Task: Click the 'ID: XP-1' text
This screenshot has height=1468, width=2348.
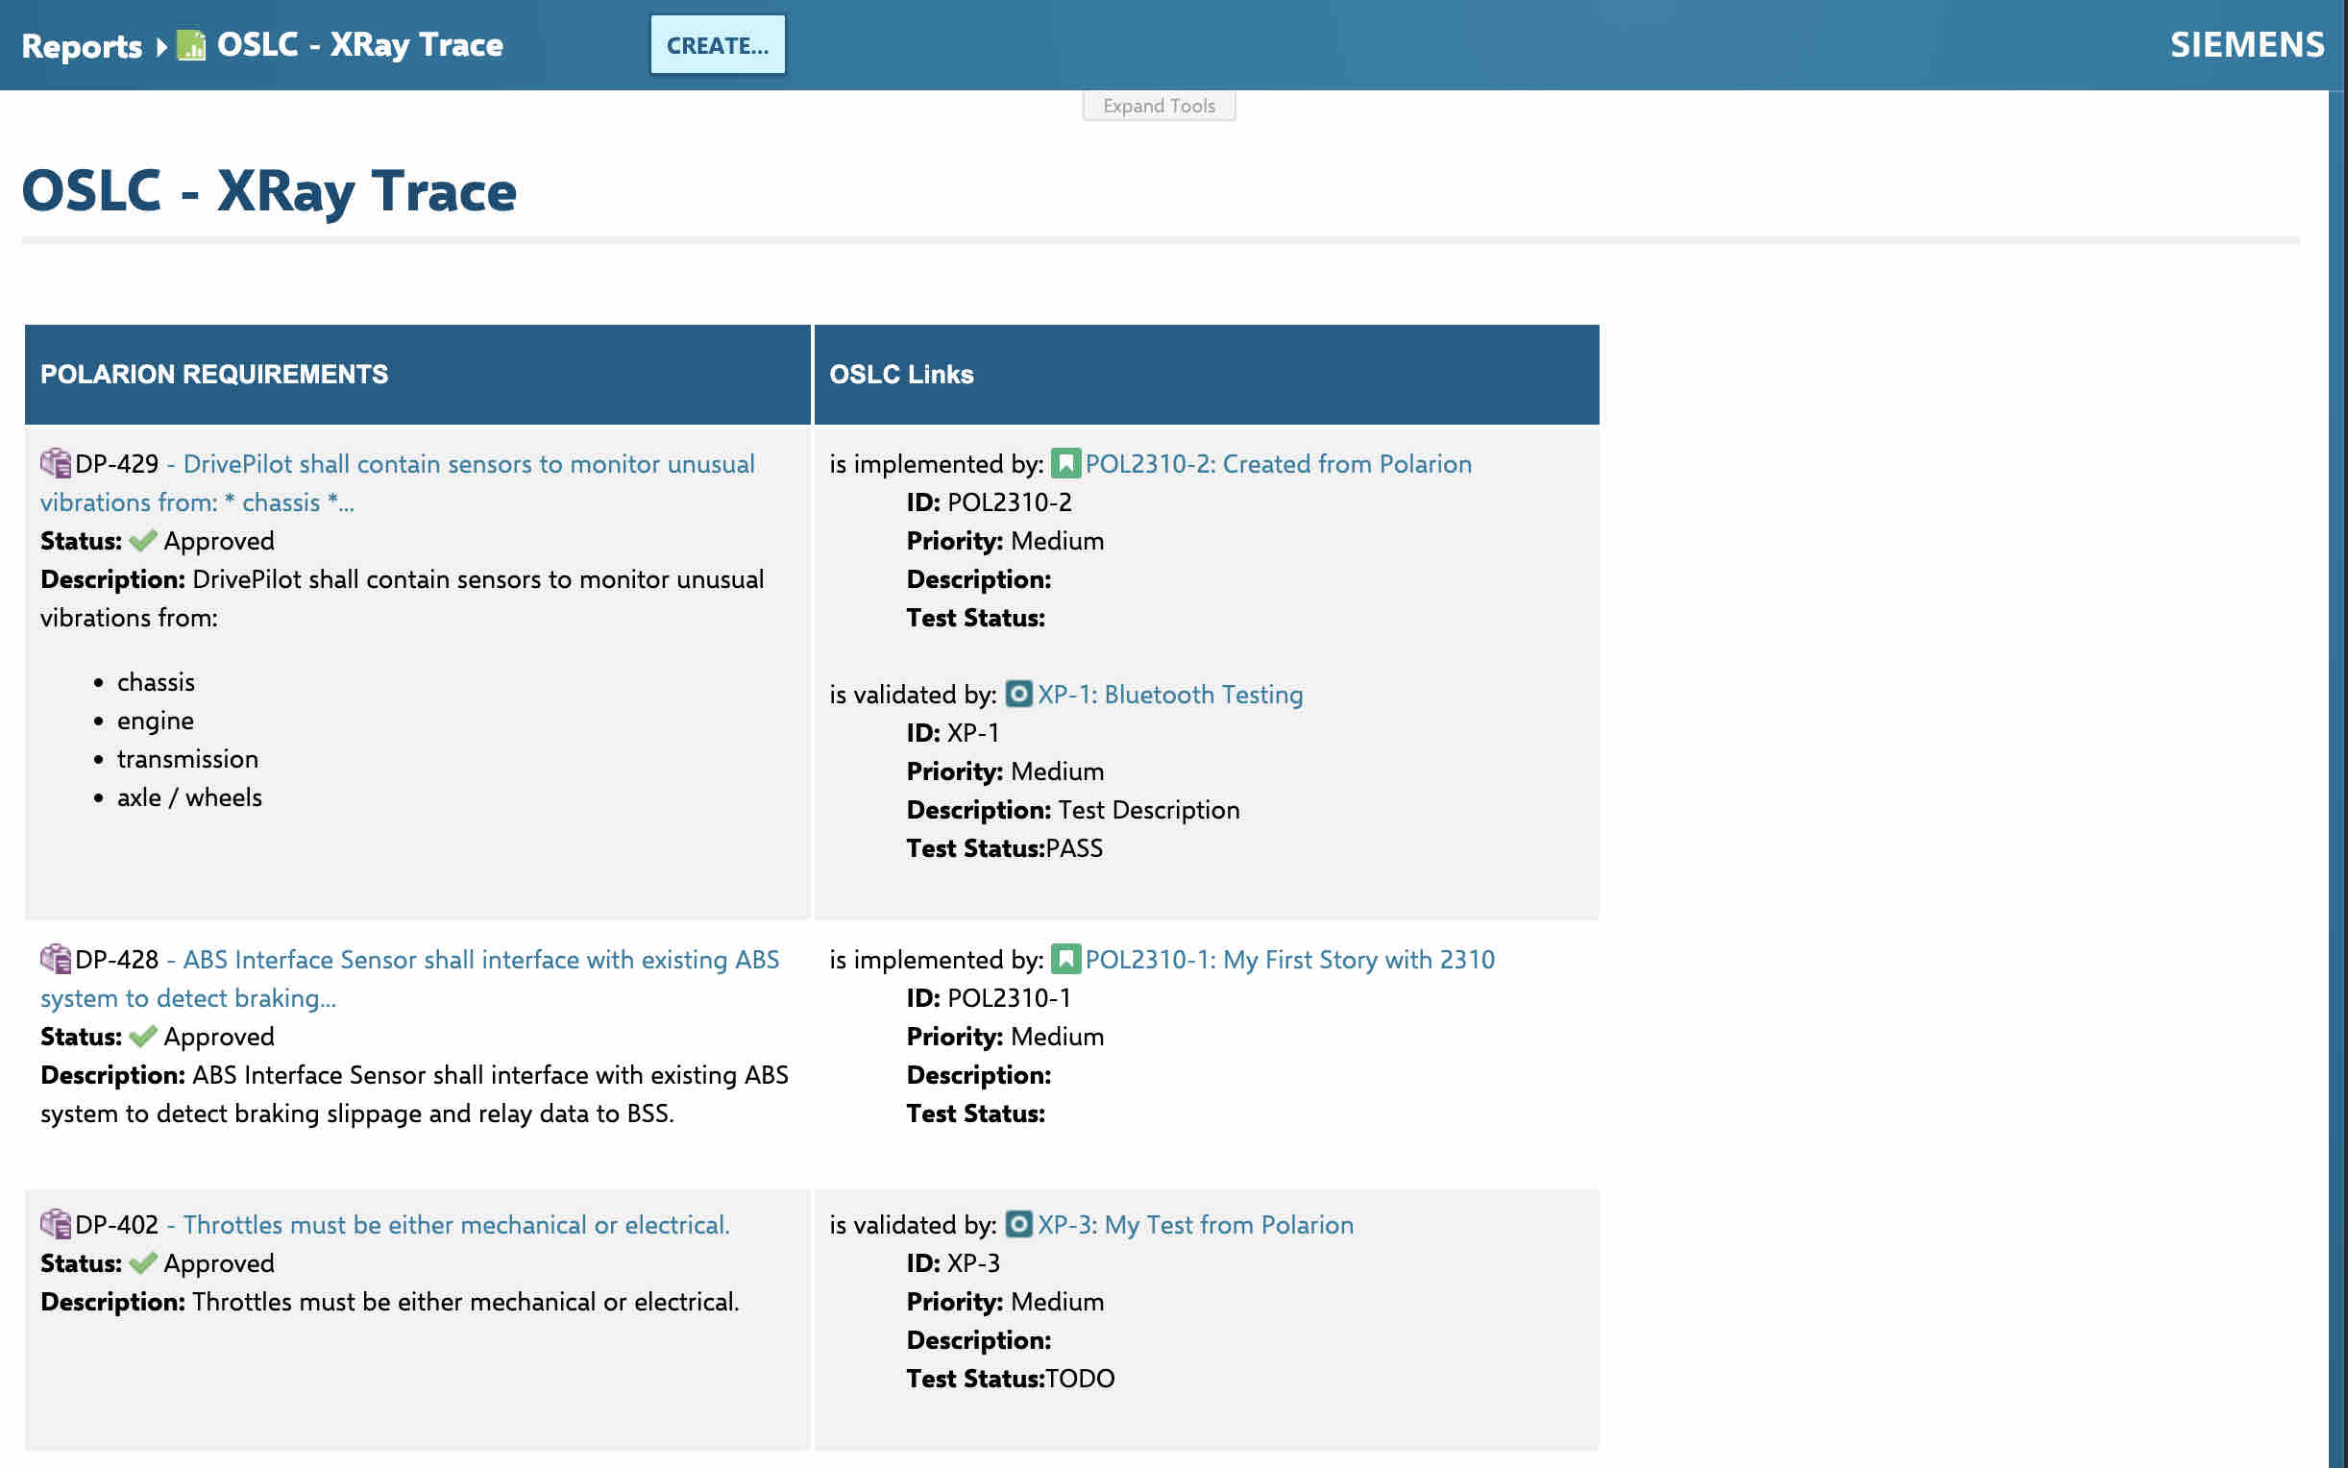Action: (952, 732)
